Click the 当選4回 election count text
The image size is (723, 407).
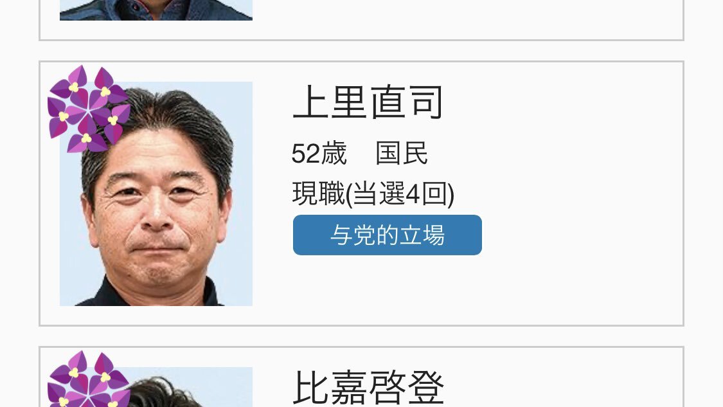pyautogui.click(x=400, y=194)
